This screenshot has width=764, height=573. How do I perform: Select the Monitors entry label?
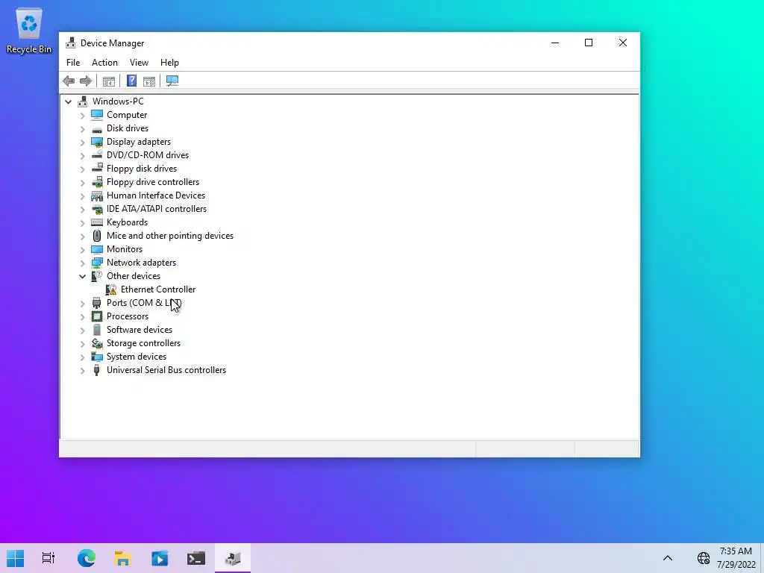click(x=125, y=249)
